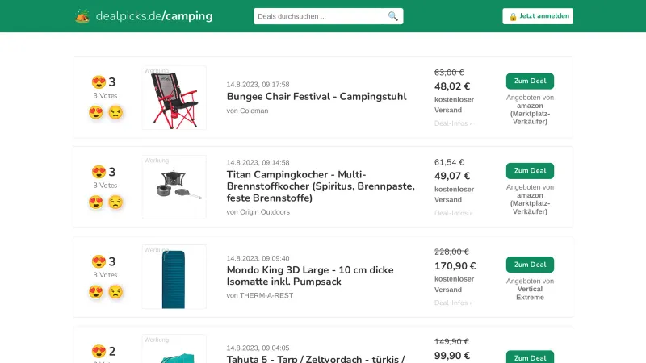Expand Deal-Infos for Mondo King 3D
The image size is (646, 363).
point(453,302)
